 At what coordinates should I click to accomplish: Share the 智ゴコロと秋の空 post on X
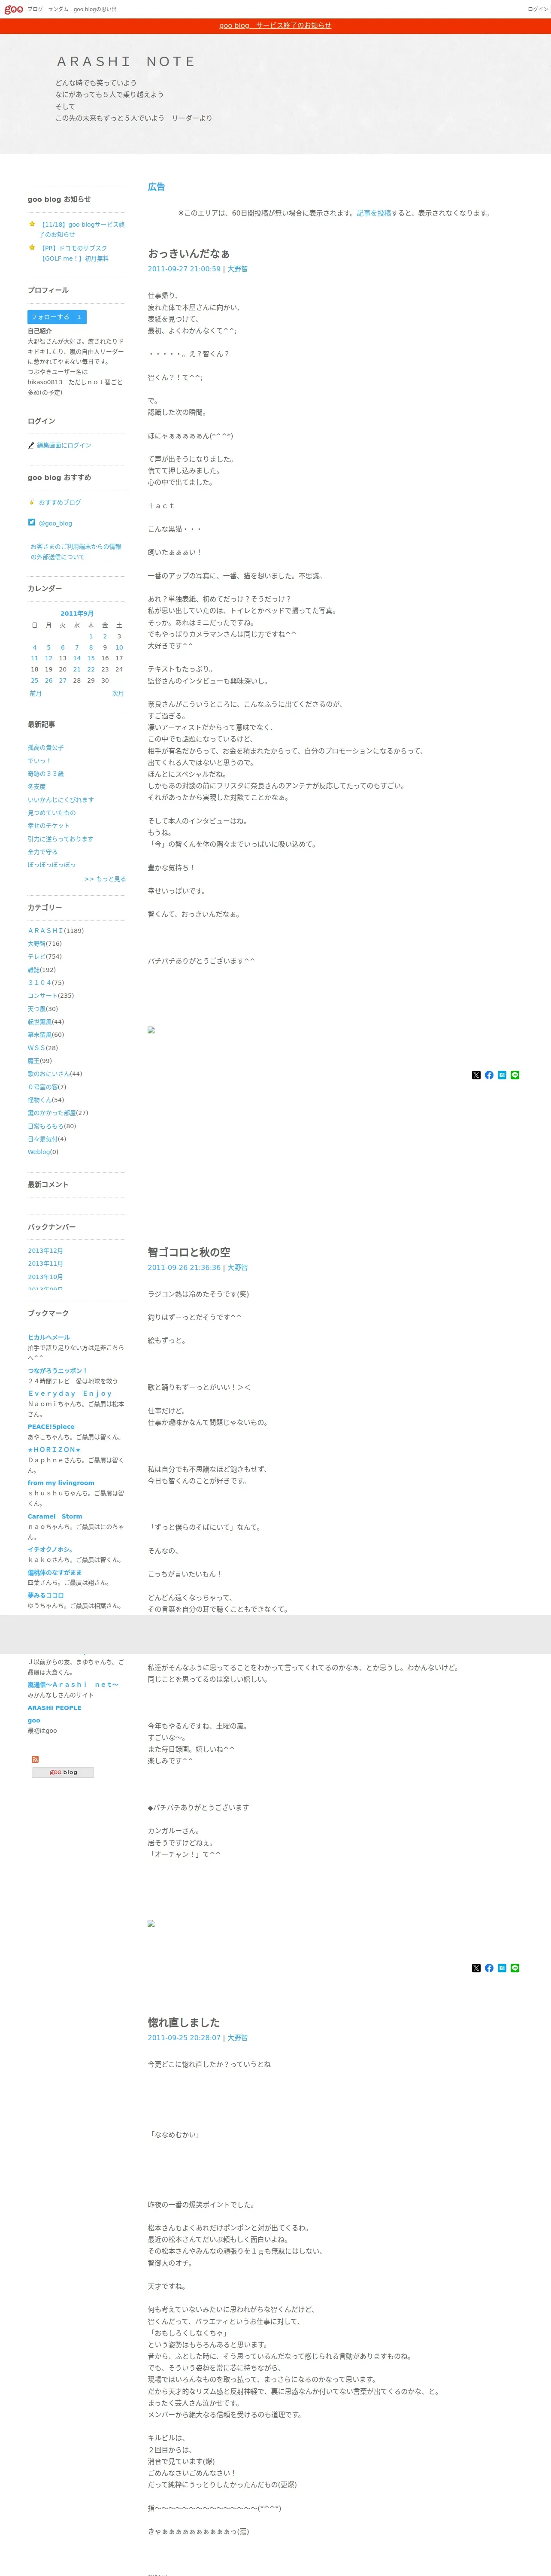click(x=476, y=1968)
